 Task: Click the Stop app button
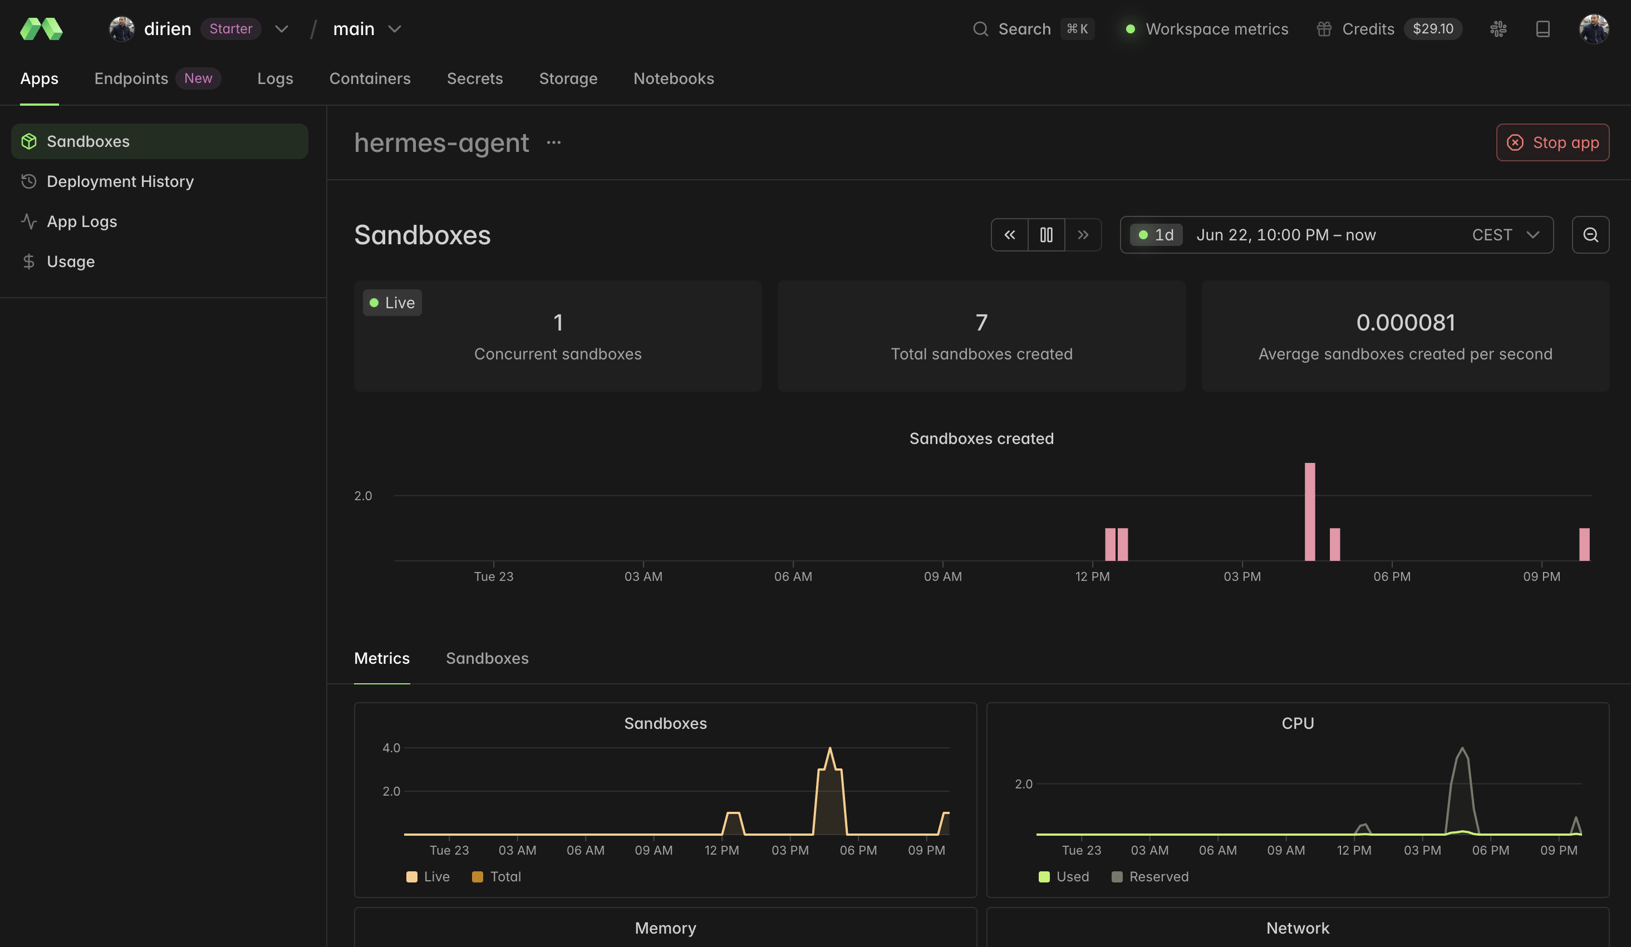1552,142
